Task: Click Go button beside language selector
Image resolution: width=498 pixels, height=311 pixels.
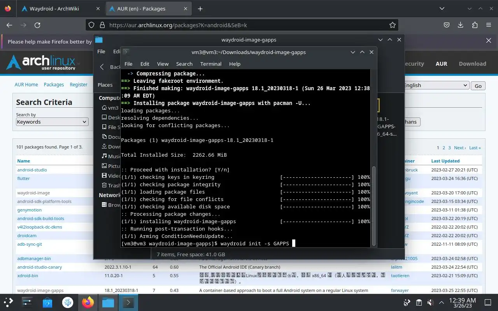Action: point(478,86)
